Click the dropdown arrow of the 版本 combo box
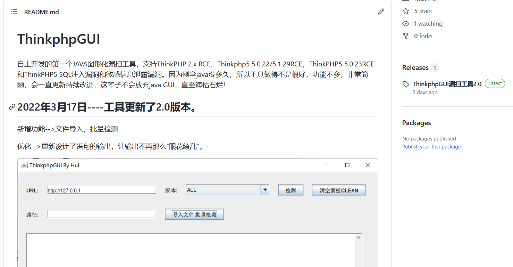 pos(265,190)
